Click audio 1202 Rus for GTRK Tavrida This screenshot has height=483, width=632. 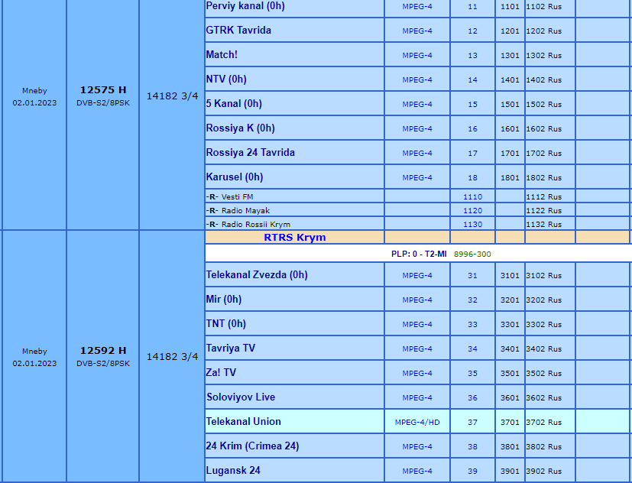coord(543,31)
